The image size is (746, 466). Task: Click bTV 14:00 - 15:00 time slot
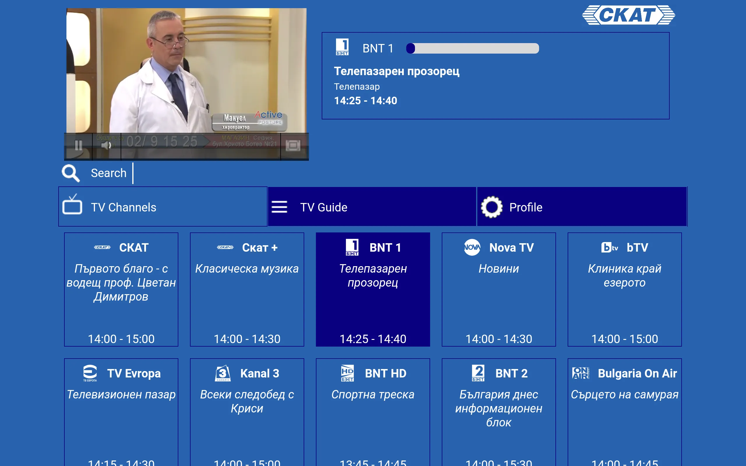pyautogui.click(x=624, y=339)
